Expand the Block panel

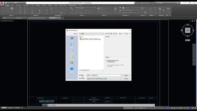[104, 15]
